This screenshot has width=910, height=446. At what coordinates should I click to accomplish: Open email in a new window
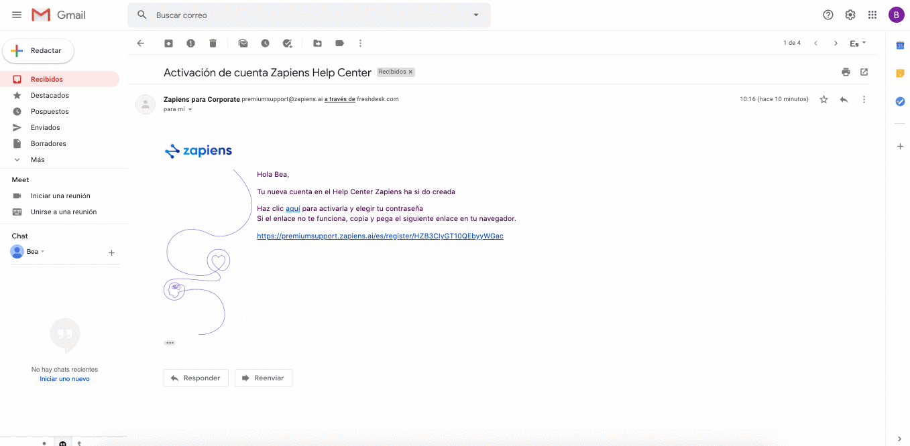[864, 72]
